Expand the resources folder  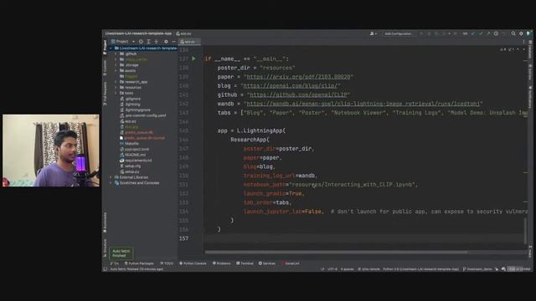116,87
